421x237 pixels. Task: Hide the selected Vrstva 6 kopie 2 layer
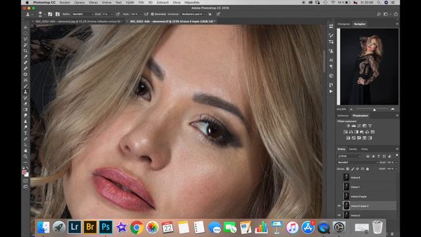339,206
